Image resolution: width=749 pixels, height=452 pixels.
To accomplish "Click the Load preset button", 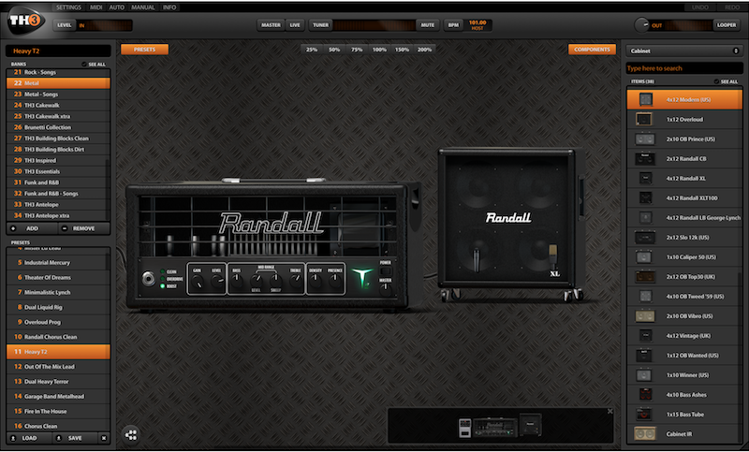I will point(29,438).
